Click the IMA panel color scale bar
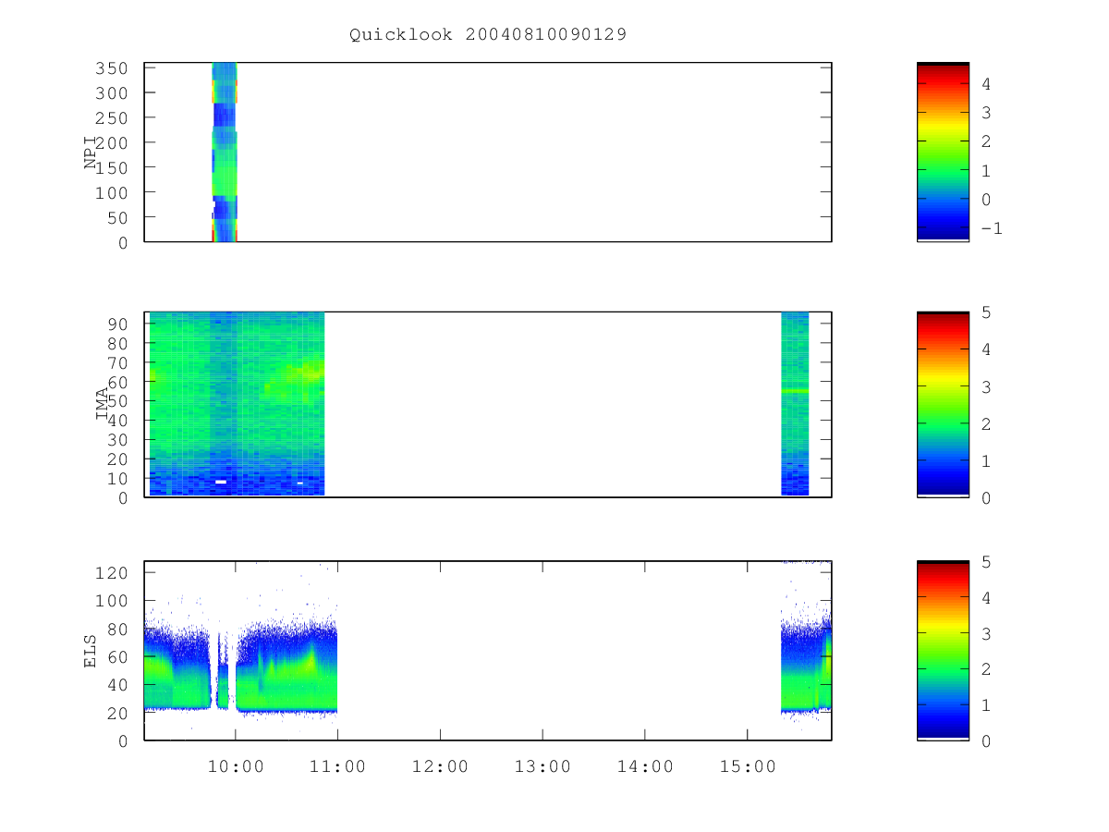This screenshot has height=832, width=1109. 943,404
